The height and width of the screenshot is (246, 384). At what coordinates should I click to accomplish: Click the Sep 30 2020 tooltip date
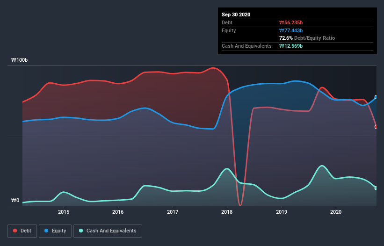tap(236, 14)
